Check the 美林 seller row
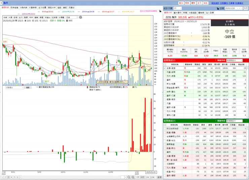 pos(165,152)
